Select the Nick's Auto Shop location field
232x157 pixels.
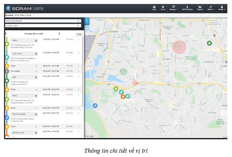tap(24, 114)
